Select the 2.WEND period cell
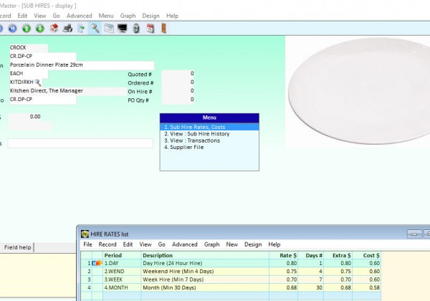Viewport: 430px width, 301px height. tap(122, 272)
